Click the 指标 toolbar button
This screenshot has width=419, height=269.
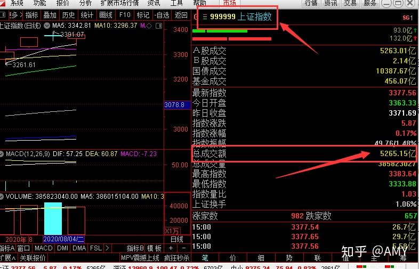point(31,15)
